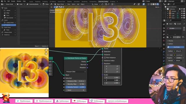Switch to wireframe viewport shading
Screen dimensions: 186x104
click(x=151, y=4)
